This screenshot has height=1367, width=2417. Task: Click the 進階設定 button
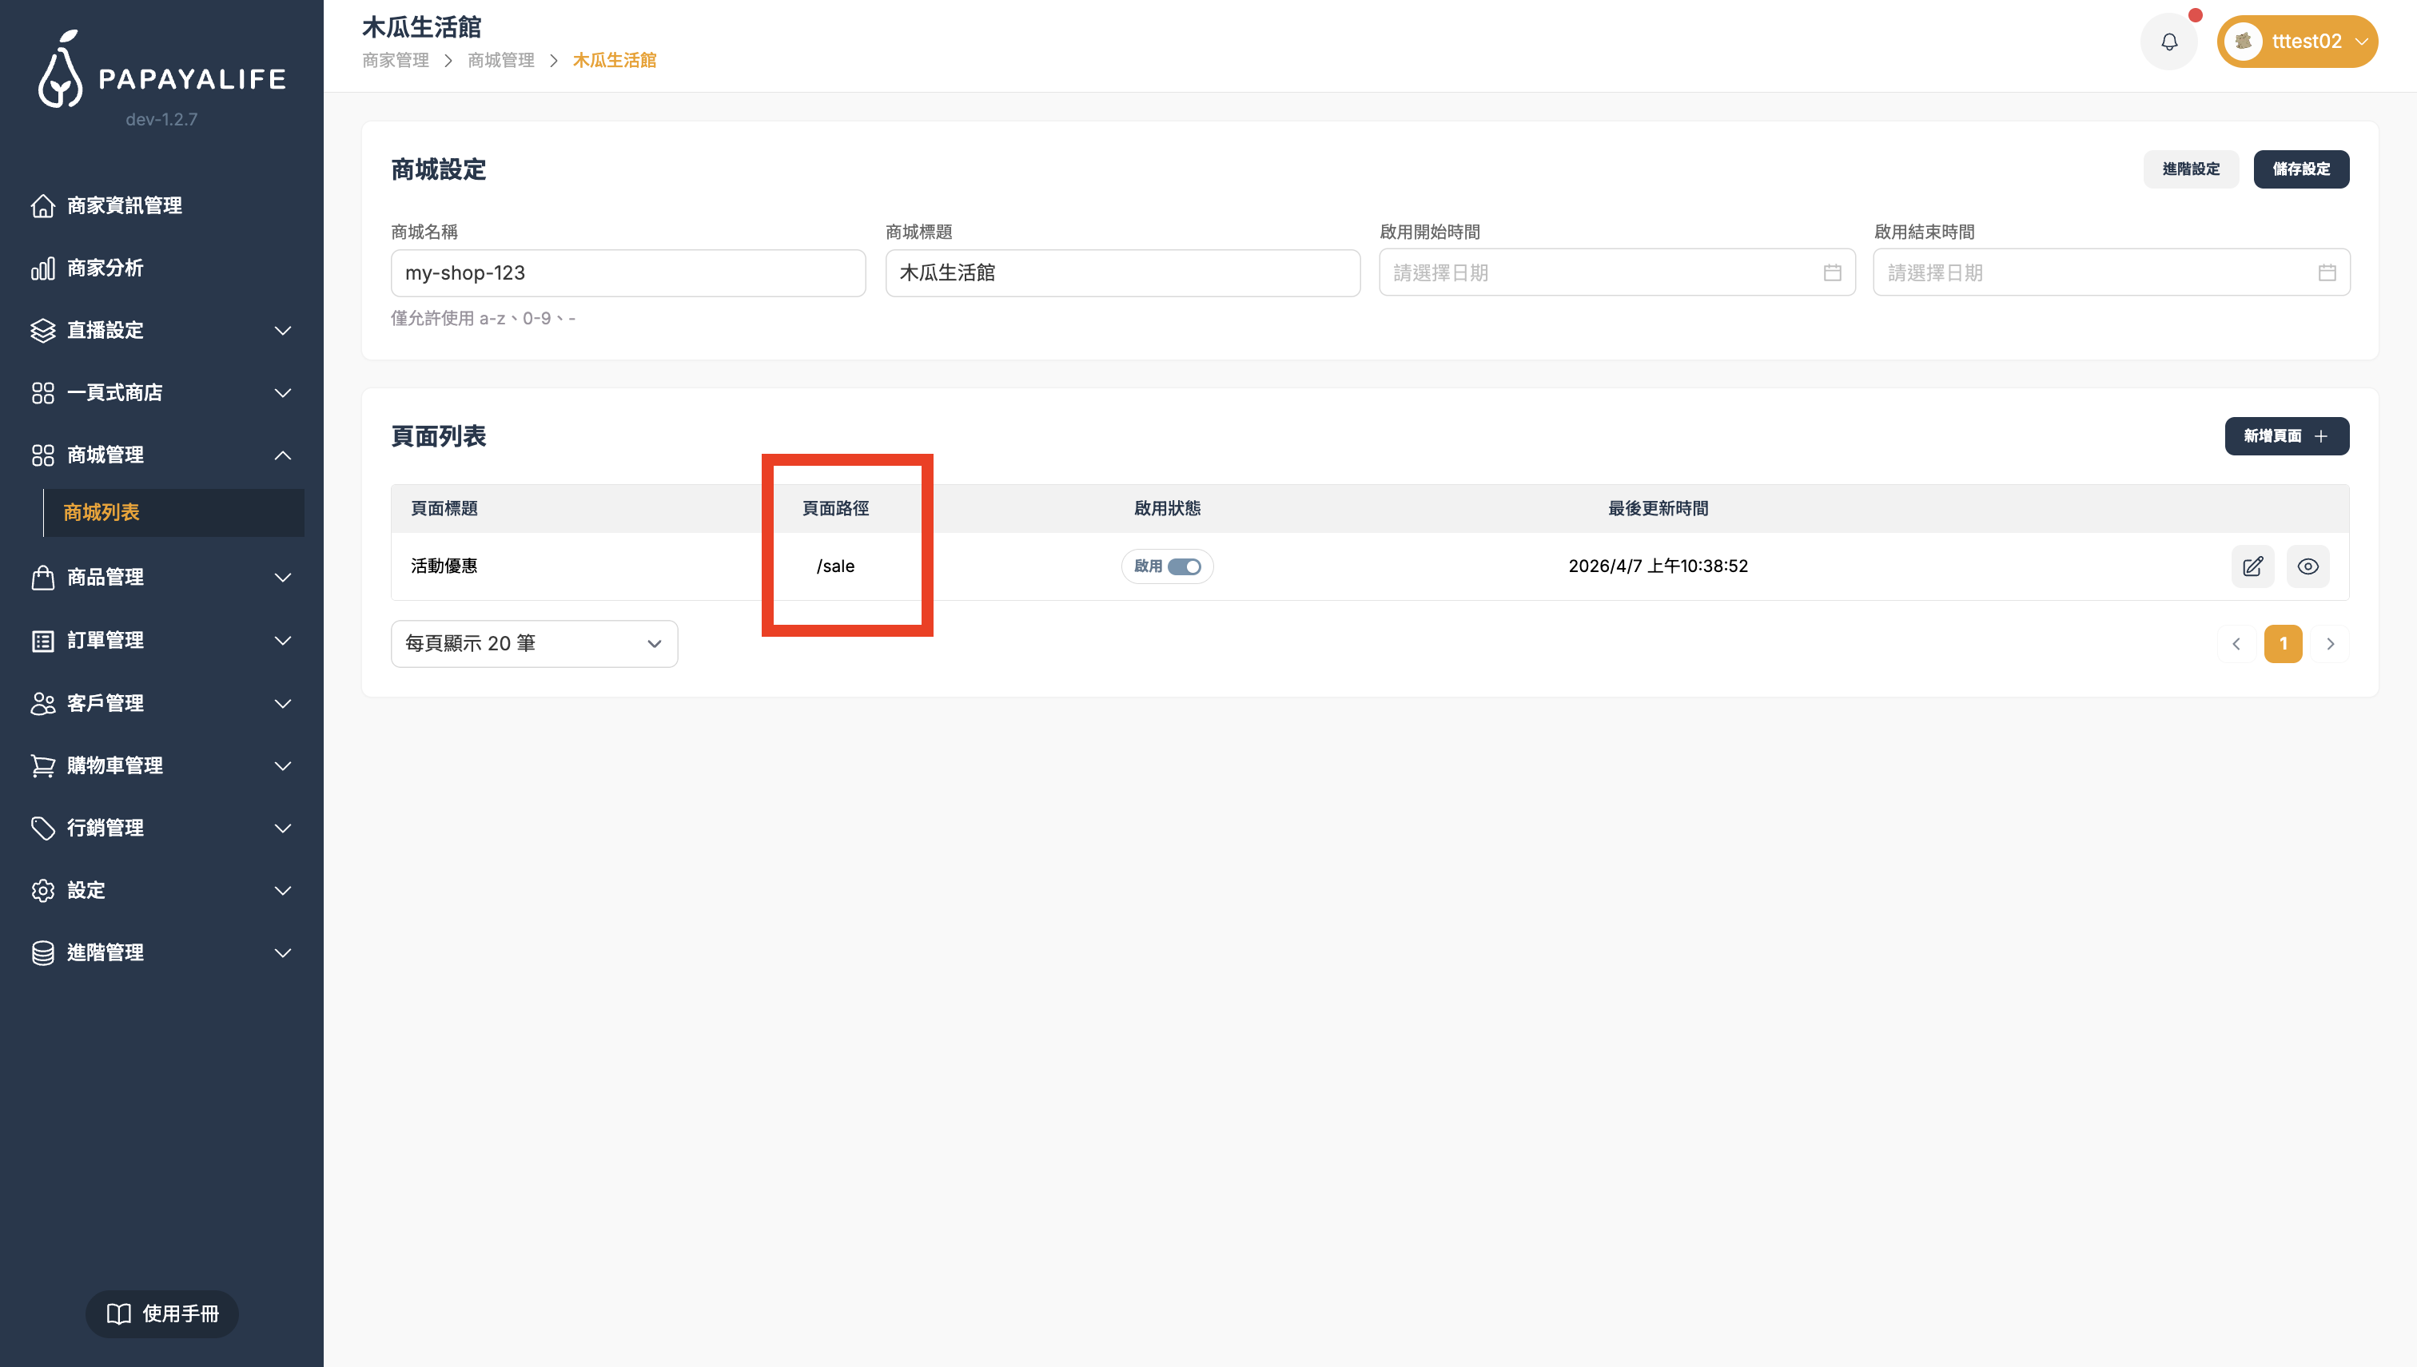click(x=2190, y=169)
